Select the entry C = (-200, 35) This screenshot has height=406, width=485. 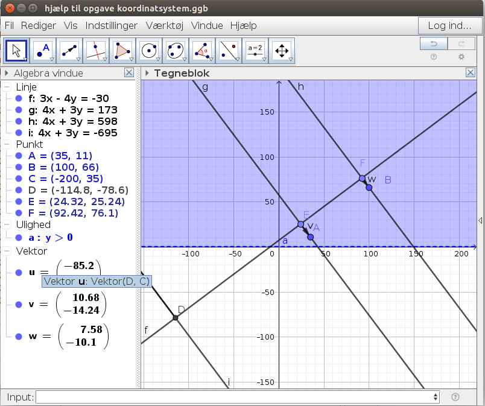pos(66,179)
